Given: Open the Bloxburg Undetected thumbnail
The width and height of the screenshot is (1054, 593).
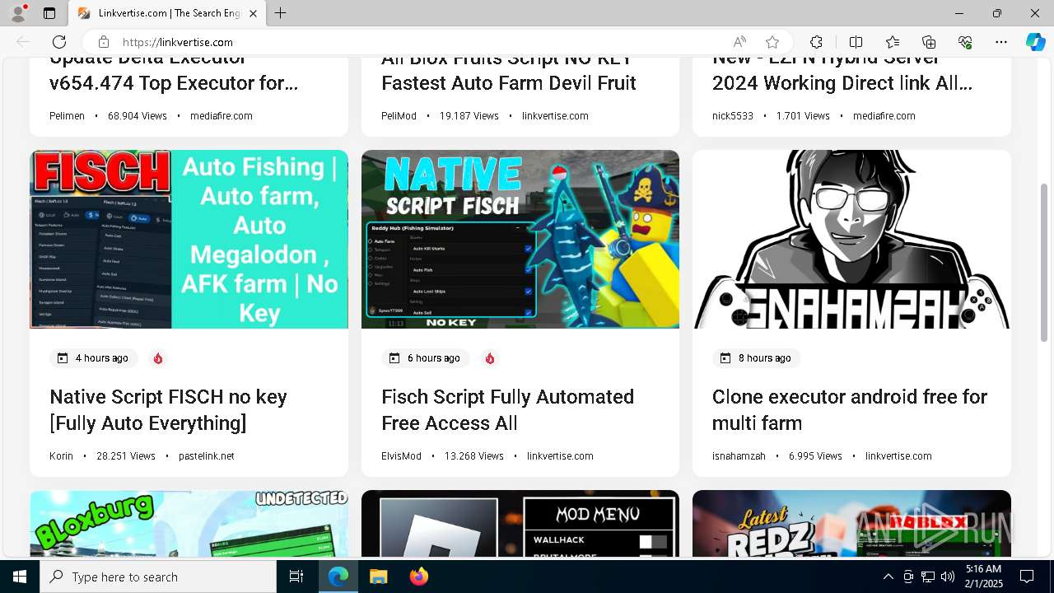Looking at the screenshot, I should pos(189,524).
